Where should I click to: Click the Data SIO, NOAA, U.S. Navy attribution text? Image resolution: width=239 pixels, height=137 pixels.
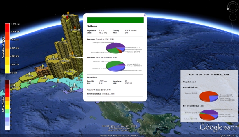point(119,126)
